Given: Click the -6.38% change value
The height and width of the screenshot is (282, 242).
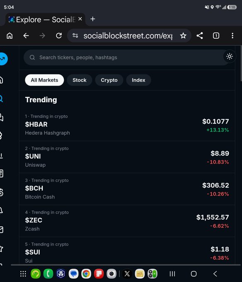Looking at the screenshot, I should 220,258.
